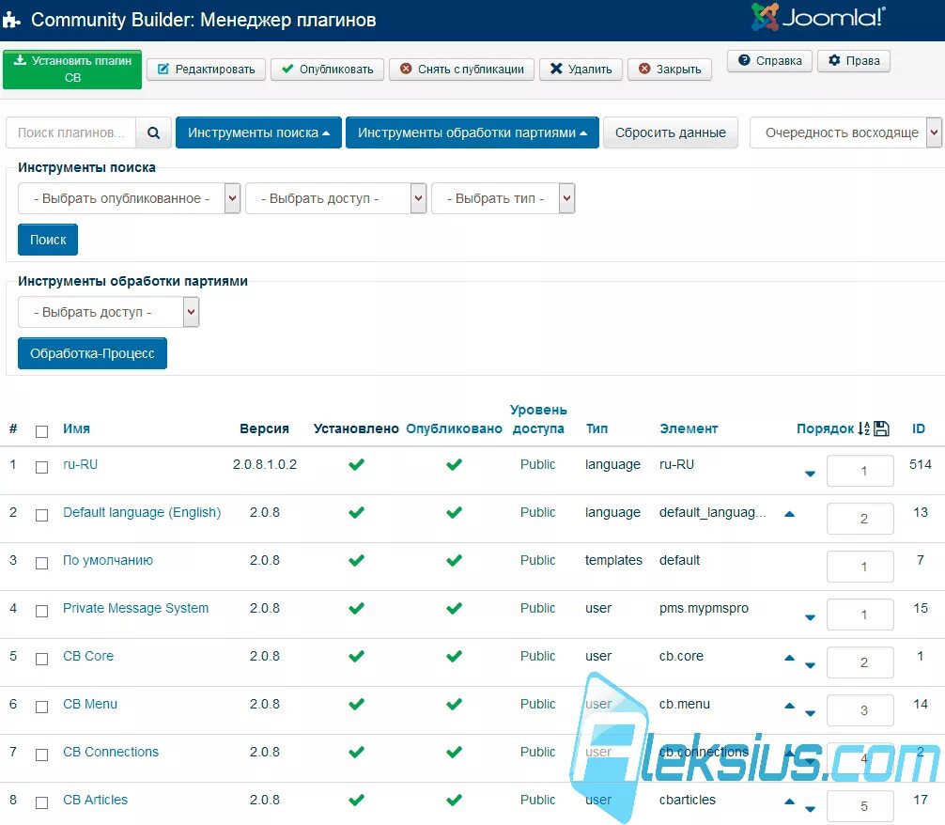Click the save order floppy icon
Image resolution: width=945 pixels, height=825 pixels.
coord(881,428)
